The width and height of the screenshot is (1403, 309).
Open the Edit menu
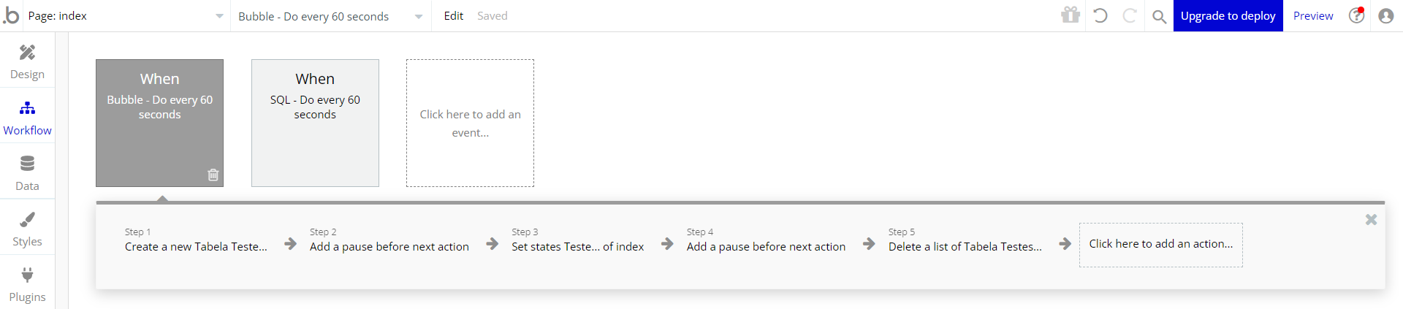click(453, 15)
